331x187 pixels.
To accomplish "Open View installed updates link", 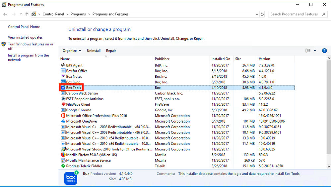I will coord(25,37).
